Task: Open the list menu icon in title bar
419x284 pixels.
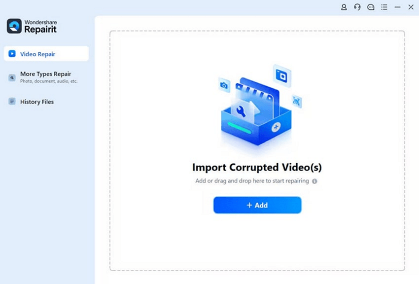Action: [x=384, y=7]
